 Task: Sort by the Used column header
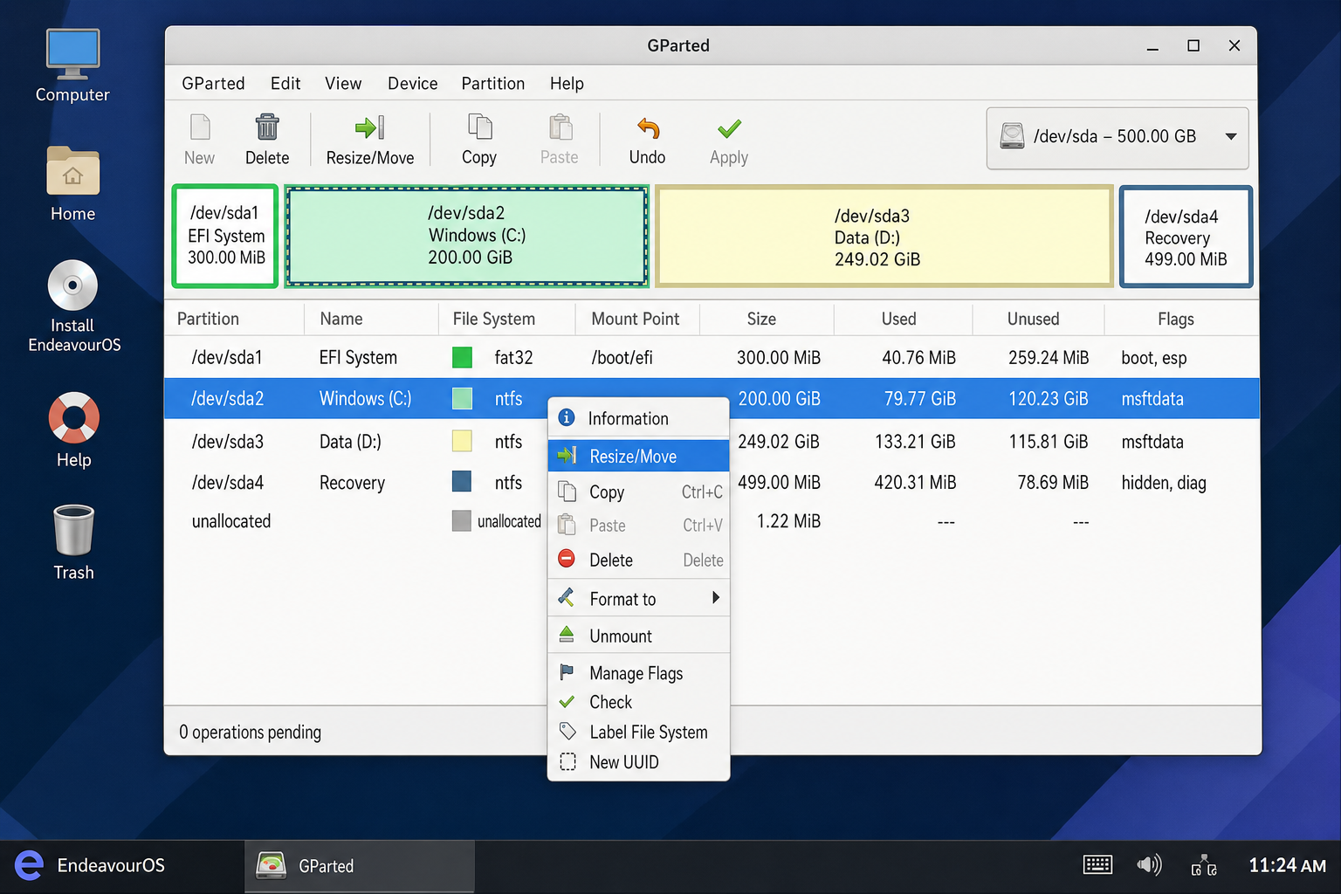click(903, 319)
